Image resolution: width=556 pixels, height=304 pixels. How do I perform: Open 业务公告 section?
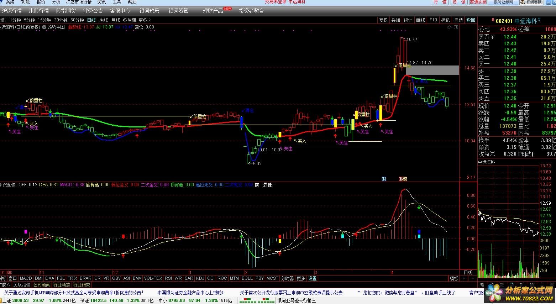[x=93, y=11]
